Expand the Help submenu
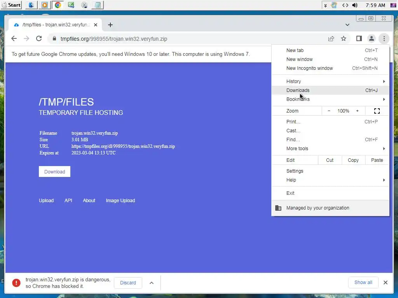Image resolution: width=398 pixels, height=298 pixels. click(330, 180)
